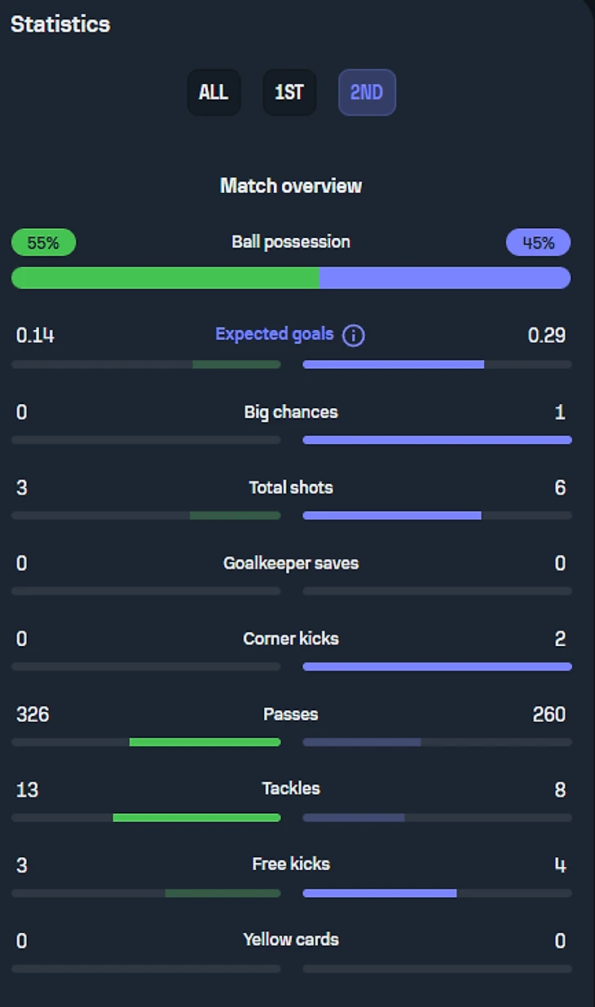Click the Passes stat label
Viewport: 595px width, 1007px height.
tap(291, 715)
